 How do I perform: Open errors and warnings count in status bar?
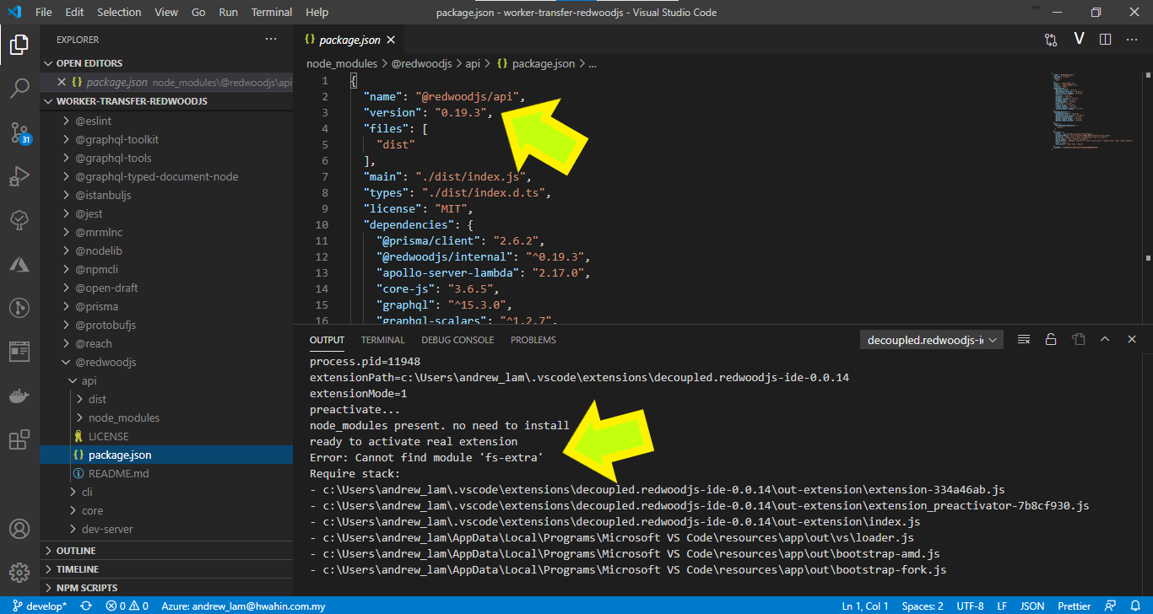point(127,606)
